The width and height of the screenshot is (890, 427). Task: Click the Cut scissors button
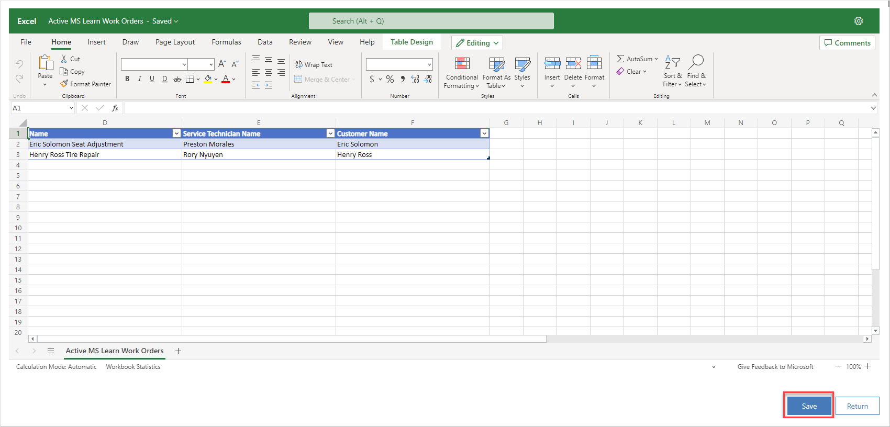71,59
